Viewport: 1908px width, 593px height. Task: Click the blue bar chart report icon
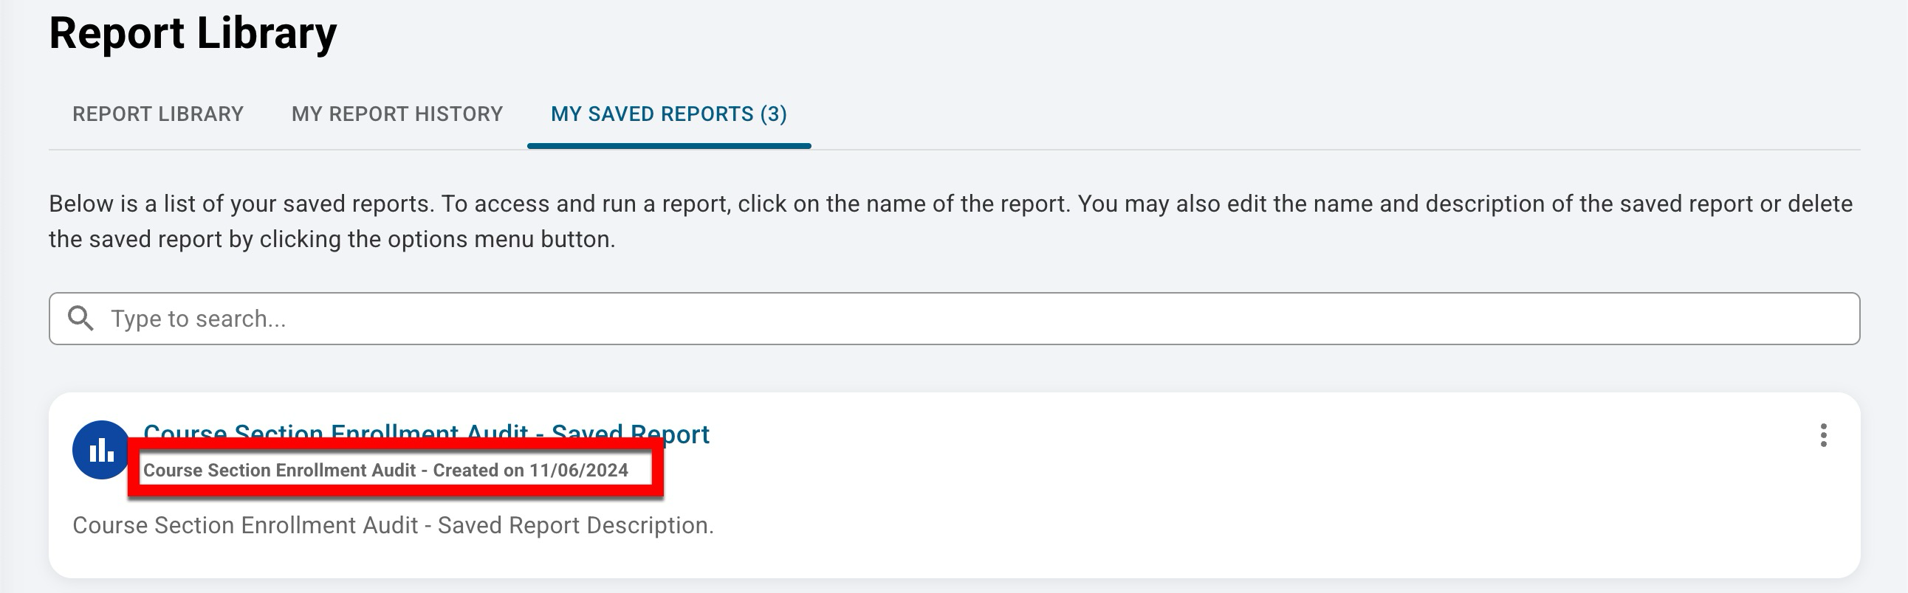tap(101, 450)
